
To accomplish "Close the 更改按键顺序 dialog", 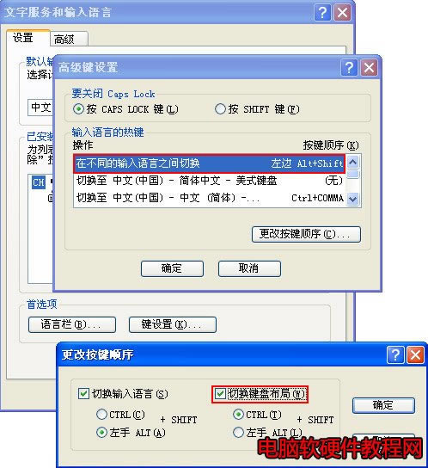I will (415, 355).
